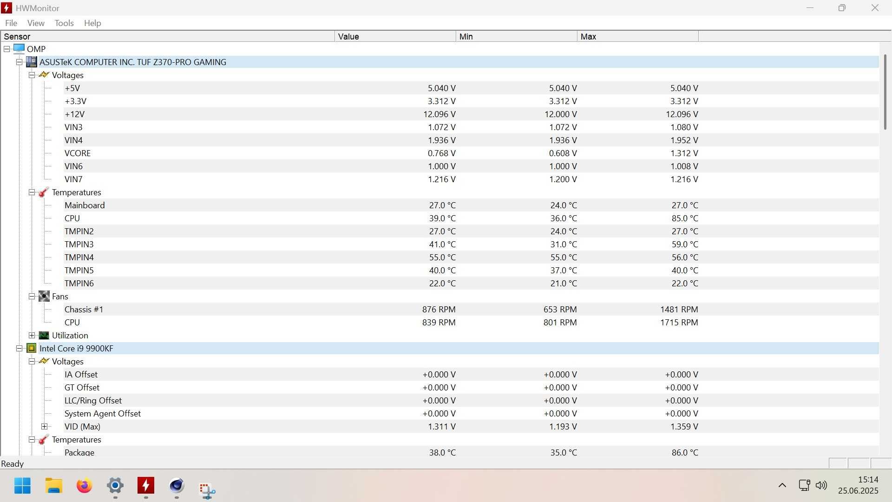Select the VIN4 row
Image resolution: width=892 pixels, height=502 pixels.
471,140
